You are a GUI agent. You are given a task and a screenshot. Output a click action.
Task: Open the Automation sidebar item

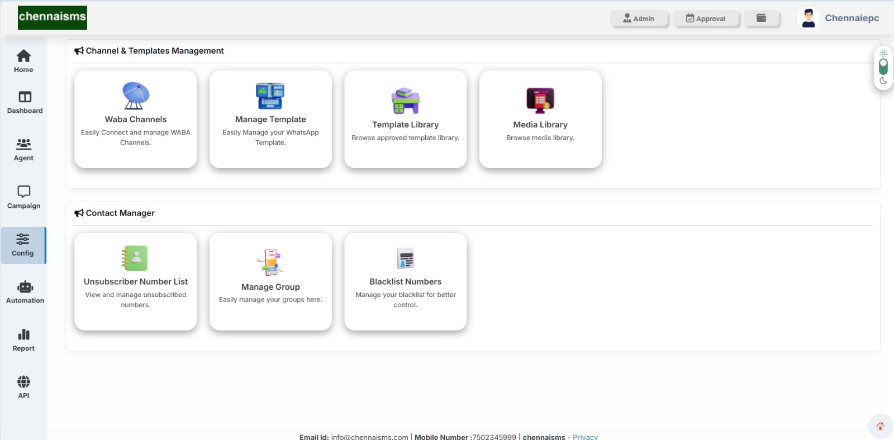[25, 292]
